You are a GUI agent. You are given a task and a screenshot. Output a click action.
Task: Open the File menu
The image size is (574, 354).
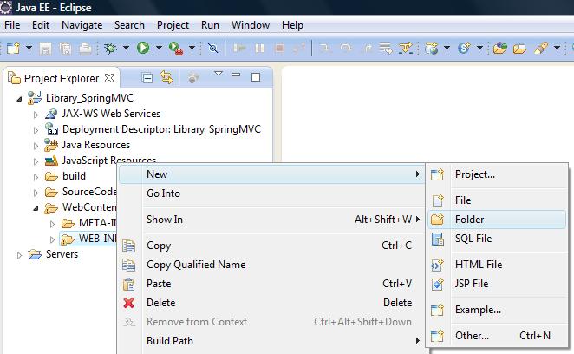click(x=12, y=25)
